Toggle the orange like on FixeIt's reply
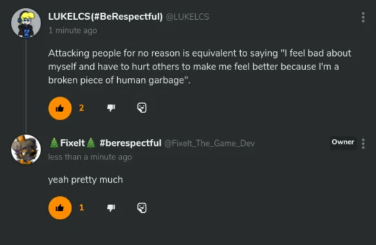Image resolution: width=376 pixels, height=245 pixels. (60, 208)
